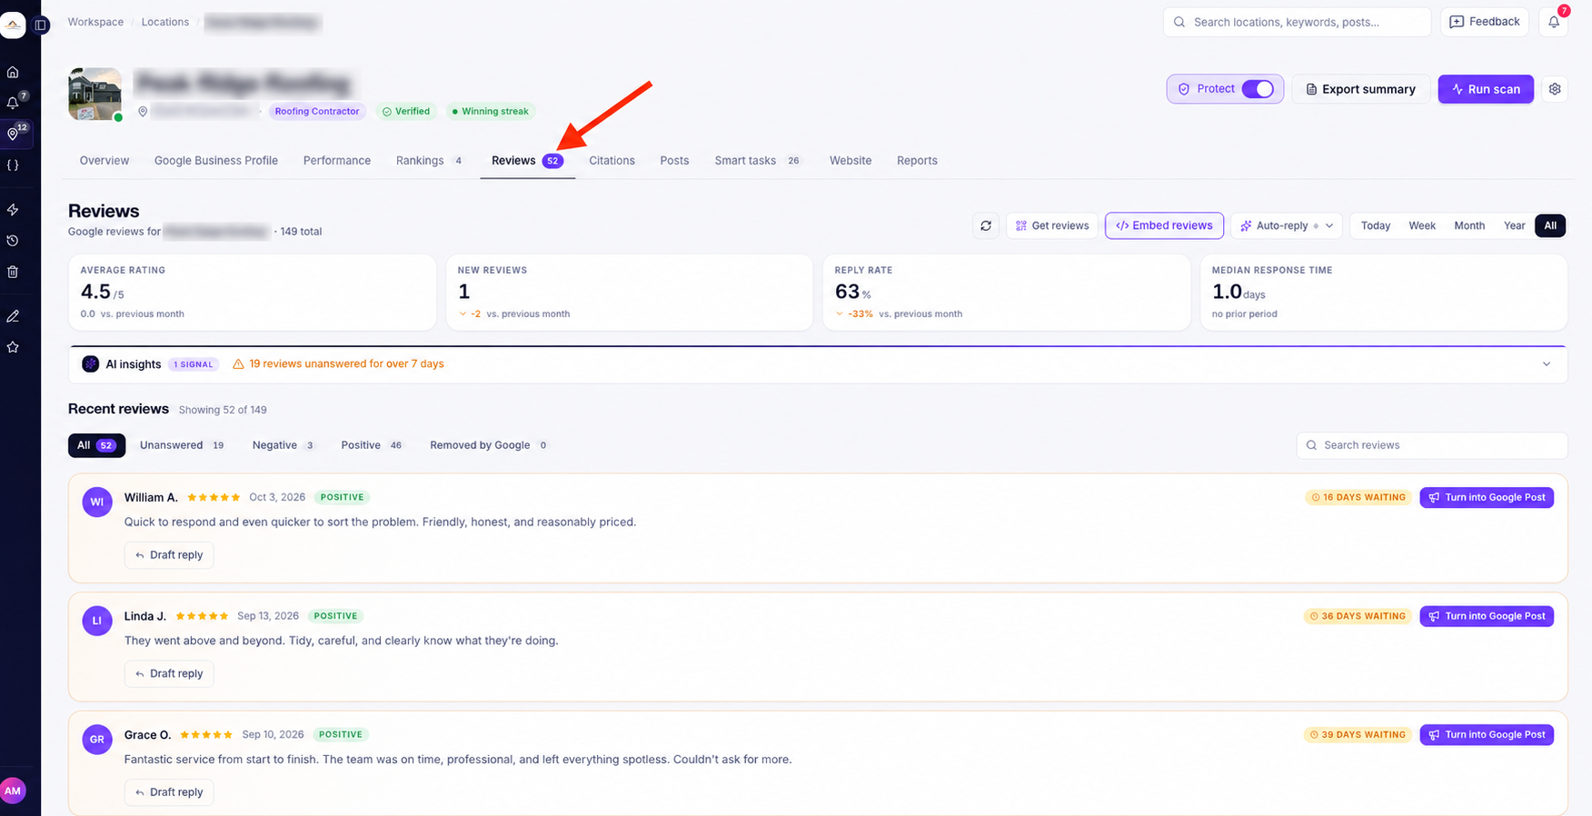Image resolution: width=1592 pixels, height=816 pixels.
Task: Open the AM user avatar
Action: click(x=13, y=791)
